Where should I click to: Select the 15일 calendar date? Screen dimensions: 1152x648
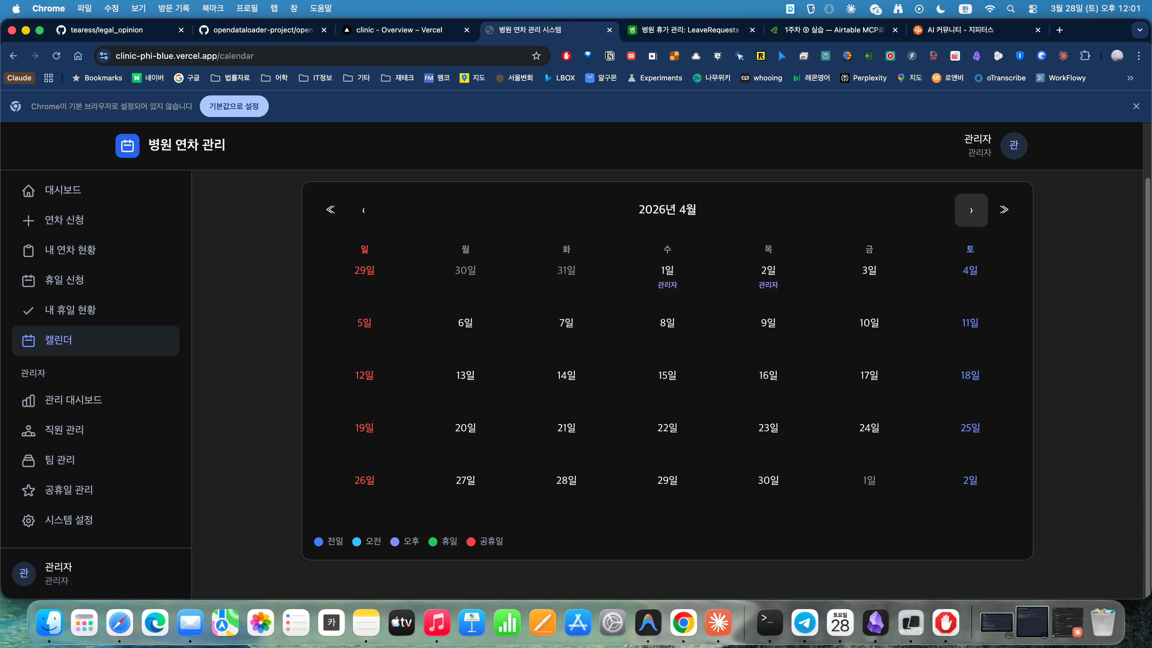coord(667,375)
